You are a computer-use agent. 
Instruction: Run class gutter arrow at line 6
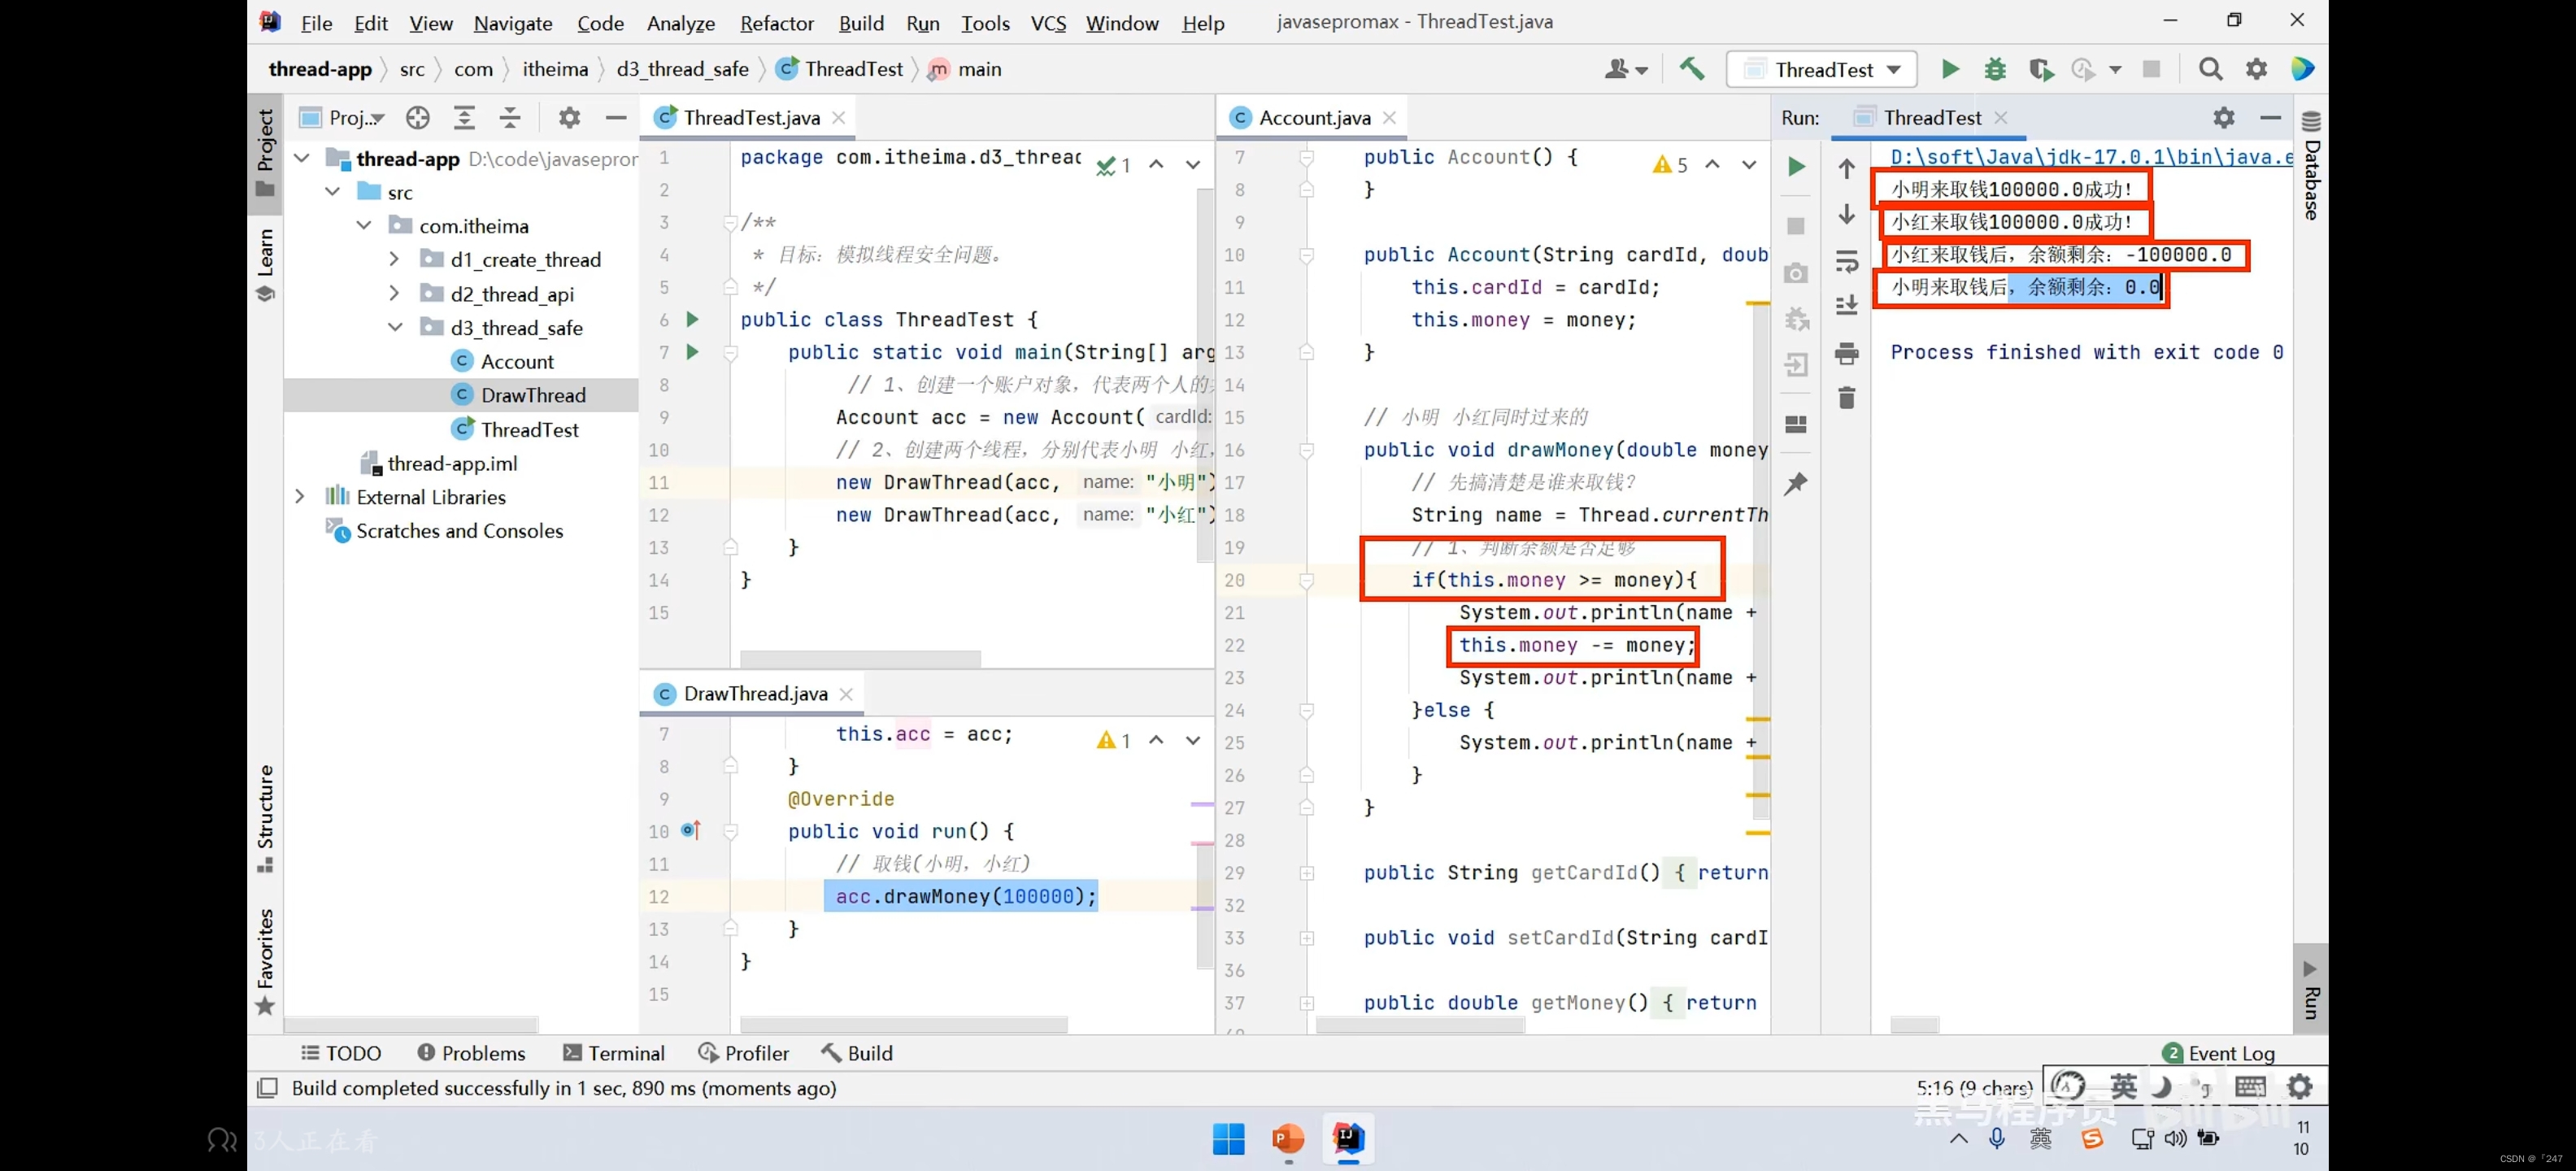pyautogui.click(x=692, y=320)
